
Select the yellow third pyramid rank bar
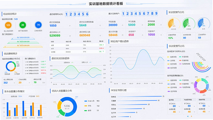[x=23, y=46]
